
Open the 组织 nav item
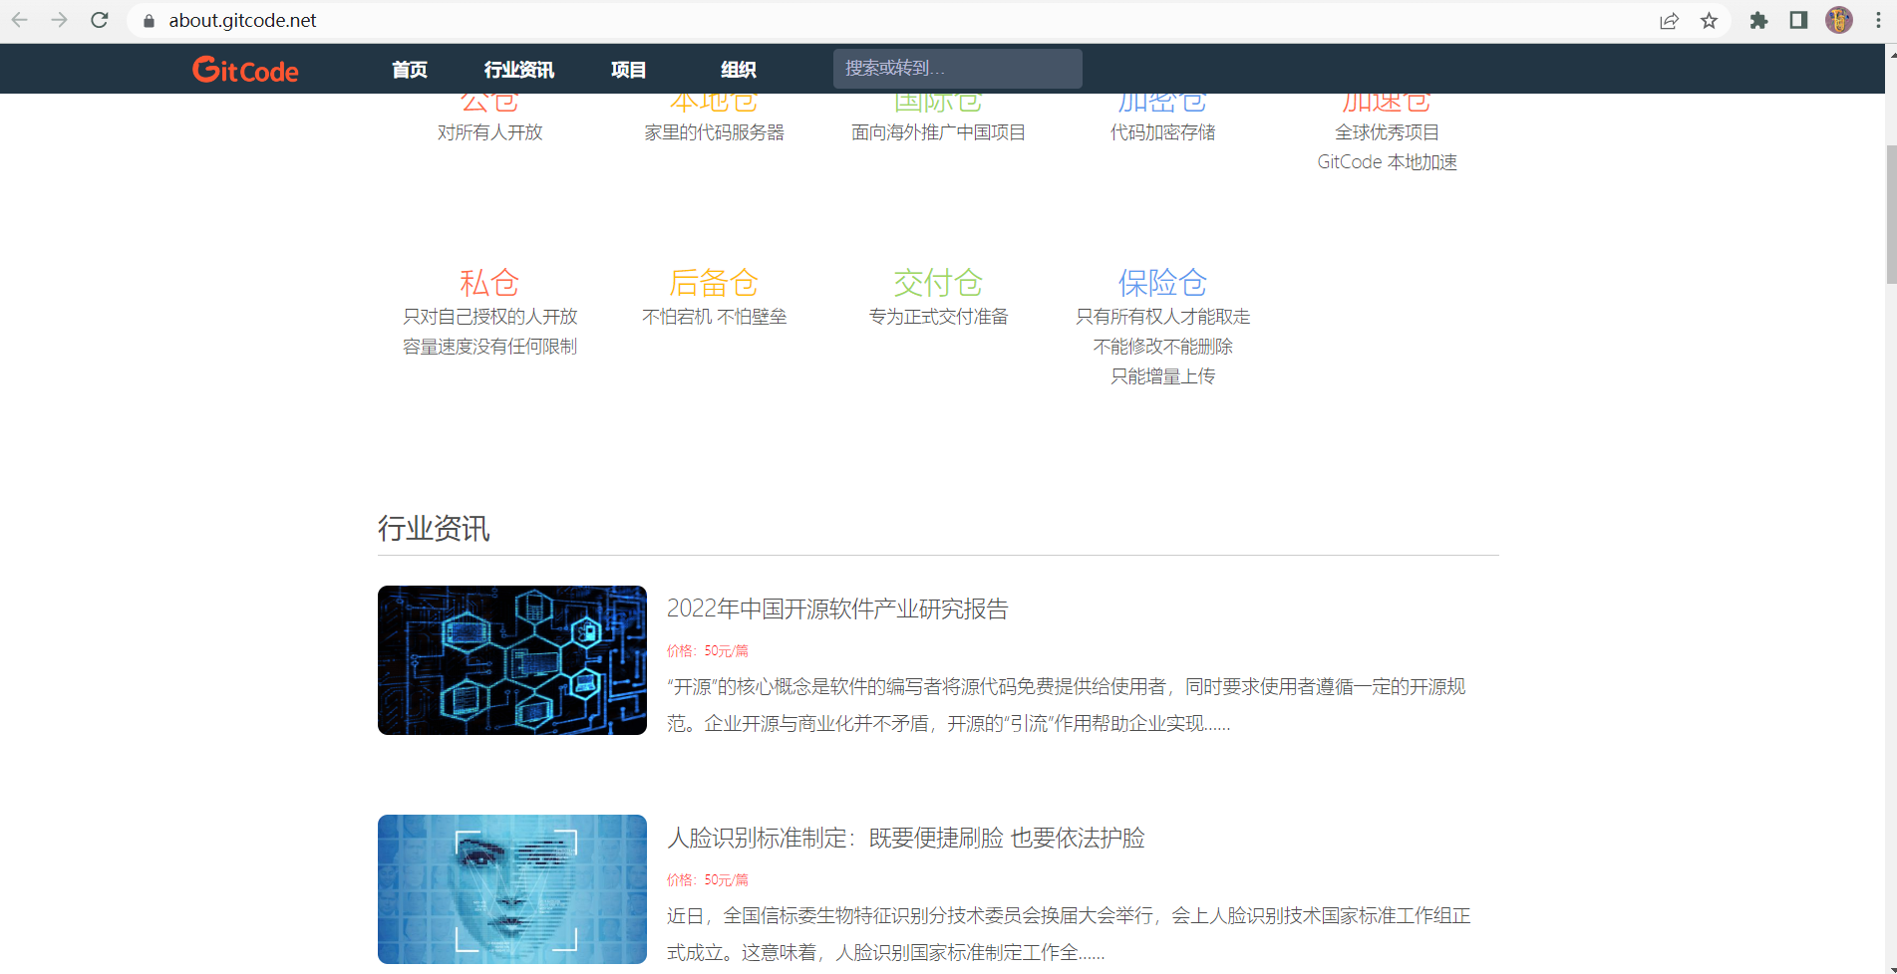click(739, 70)
